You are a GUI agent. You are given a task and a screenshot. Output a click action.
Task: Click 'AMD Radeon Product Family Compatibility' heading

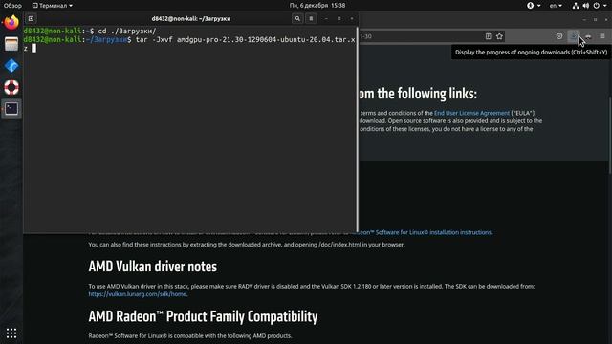pos(203,316)
